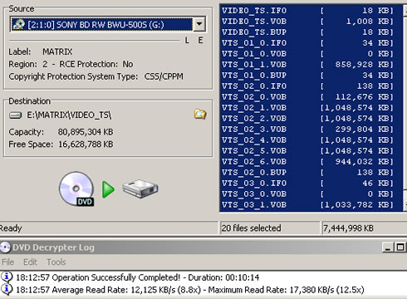Select VTS_02_2.VOB in the file list
The image size is (407, 299).
311,119
